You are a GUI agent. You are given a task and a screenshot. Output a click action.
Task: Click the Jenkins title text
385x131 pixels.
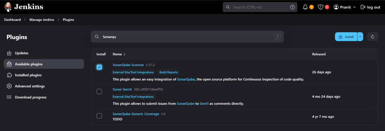pos(29,7)
